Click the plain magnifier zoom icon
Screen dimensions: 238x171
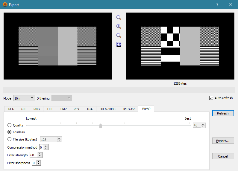pyautogui.click(x=119, y=36)
